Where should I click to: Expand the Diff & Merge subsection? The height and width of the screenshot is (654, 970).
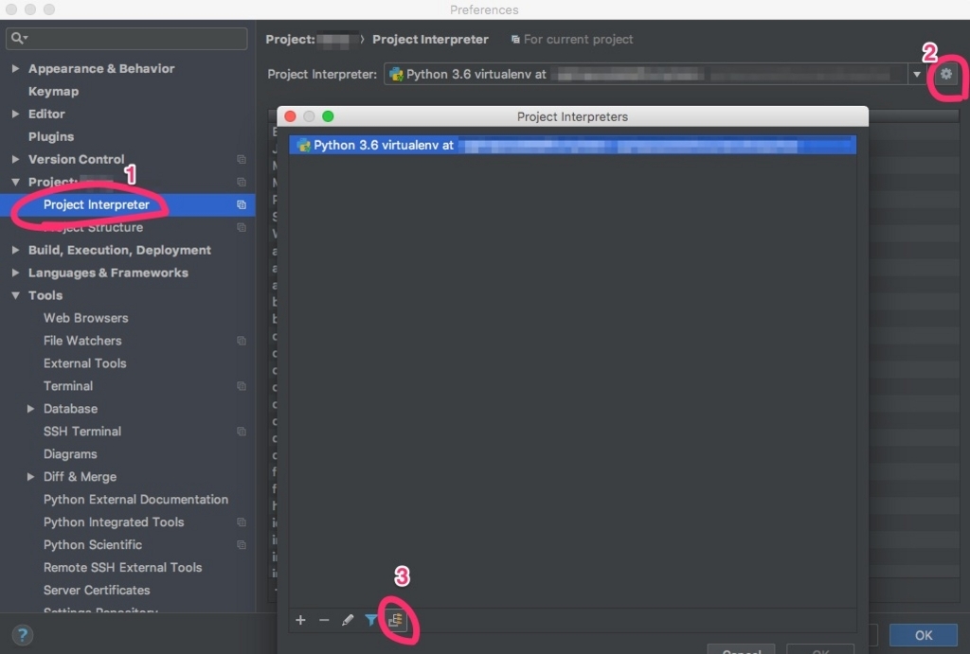click(x=30, y=477)
